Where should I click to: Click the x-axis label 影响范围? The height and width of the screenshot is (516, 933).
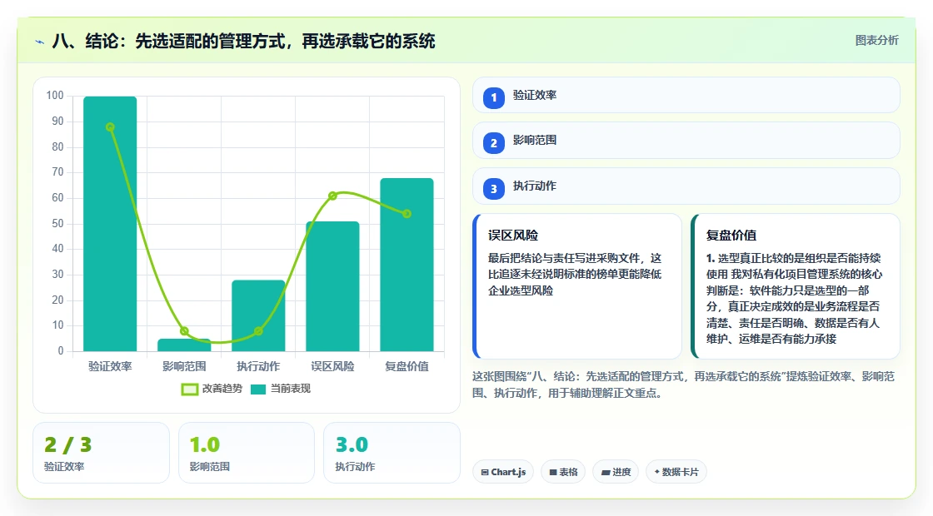pos(184,366)
